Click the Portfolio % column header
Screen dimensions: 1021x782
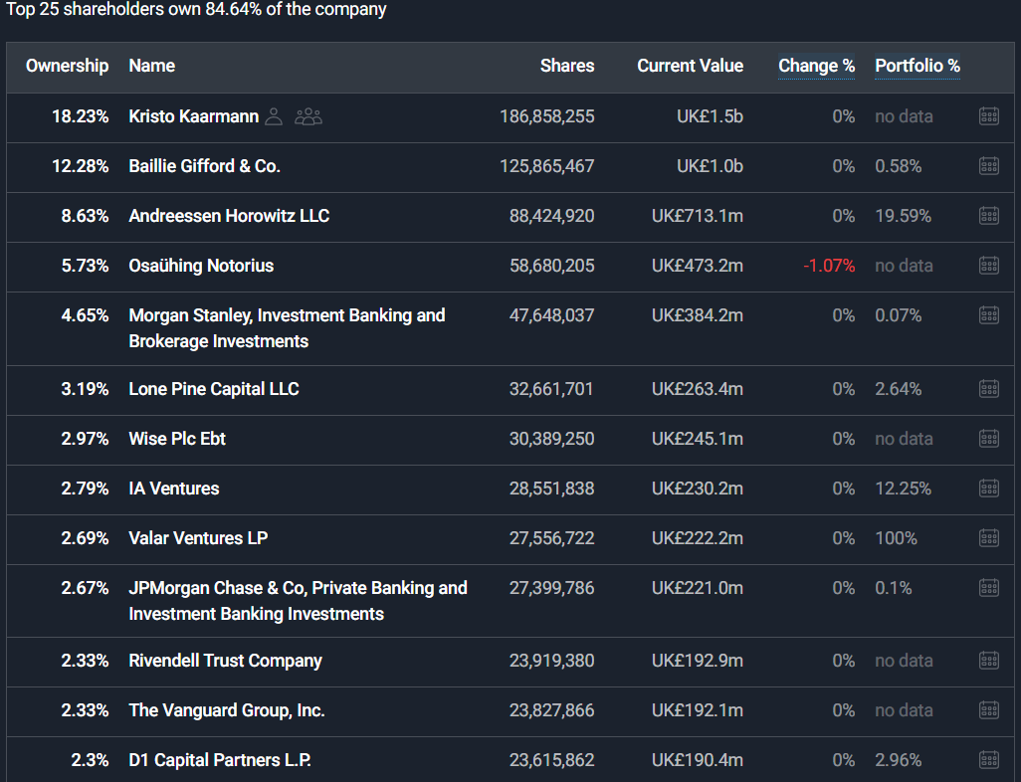[918, 66]
